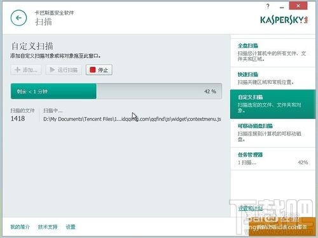
Task: Click the plus icon on the add button
Action: (x=17, y=70)
